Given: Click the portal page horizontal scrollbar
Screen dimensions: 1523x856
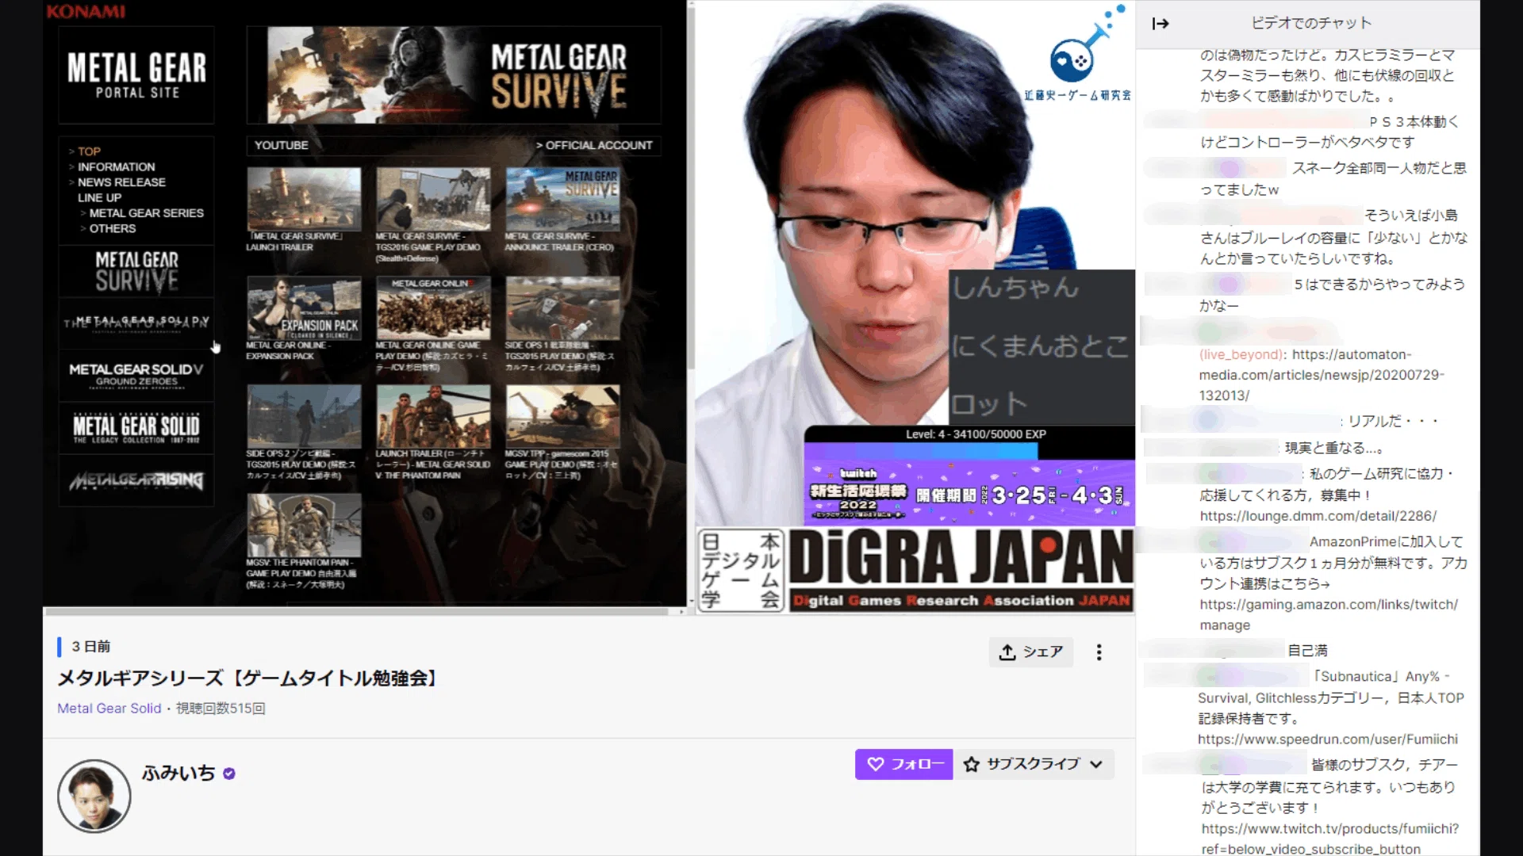Looking at the screenshot, I should (x=357, y=611).
